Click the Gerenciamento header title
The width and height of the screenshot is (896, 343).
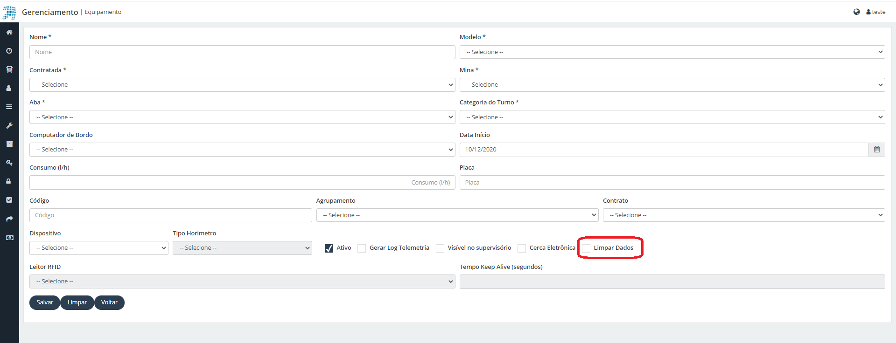tap(50, 12)
